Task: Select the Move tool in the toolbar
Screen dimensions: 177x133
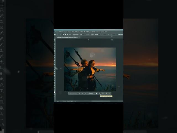Action: [x=54, y=40]
